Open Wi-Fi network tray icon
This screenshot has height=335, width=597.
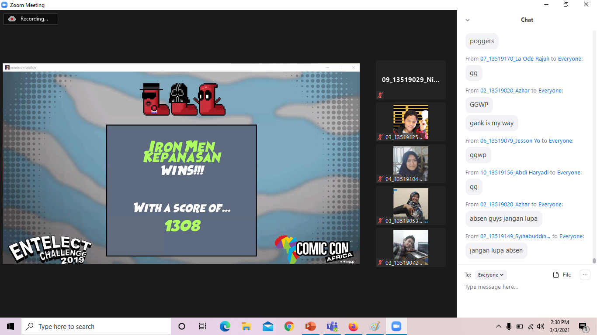[x=531, y=326]
